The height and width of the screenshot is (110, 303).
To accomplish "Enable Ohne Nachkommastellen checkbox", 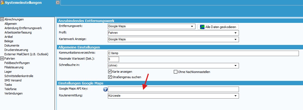I will pos(176,72).
